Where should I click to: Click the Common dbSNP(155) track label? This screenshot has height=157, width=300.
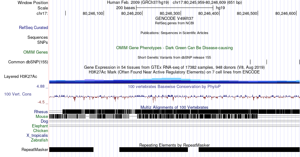[x=28, y=62]
